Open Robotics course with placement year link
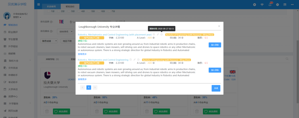Viewport: 299px width, 118px height. [x=115, y=35]
